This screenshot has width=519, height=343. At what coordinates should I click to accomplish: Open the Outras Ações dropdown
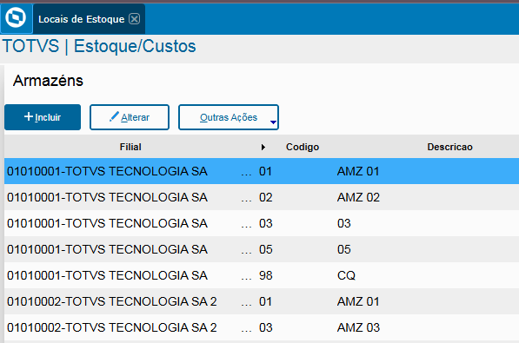229,117
